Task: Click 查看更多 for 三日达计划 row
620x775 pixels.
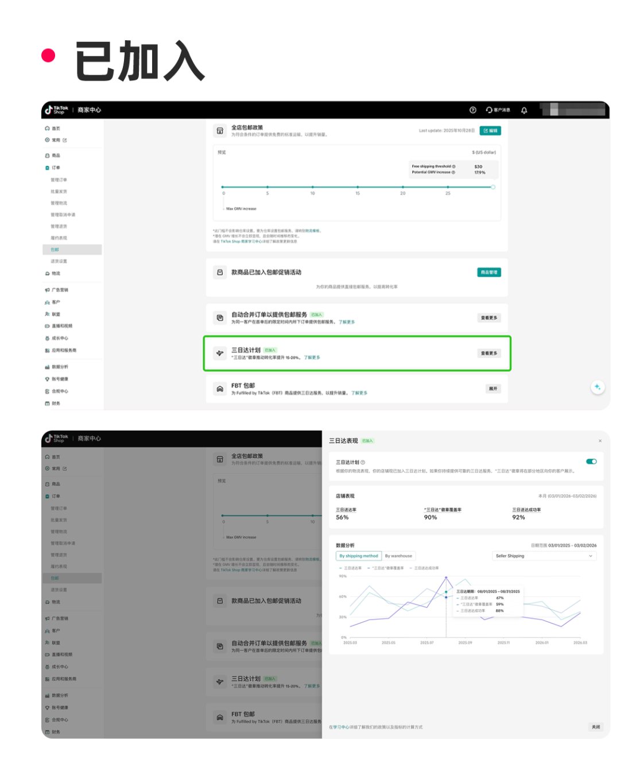Action: 489,353
